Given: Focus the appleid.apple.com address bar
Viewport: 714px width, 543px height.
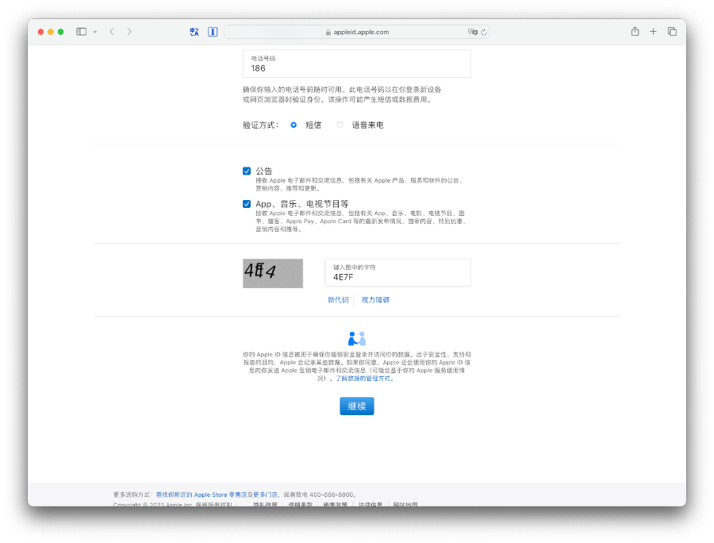Looking at the screenshot, I should coord(356,32).
